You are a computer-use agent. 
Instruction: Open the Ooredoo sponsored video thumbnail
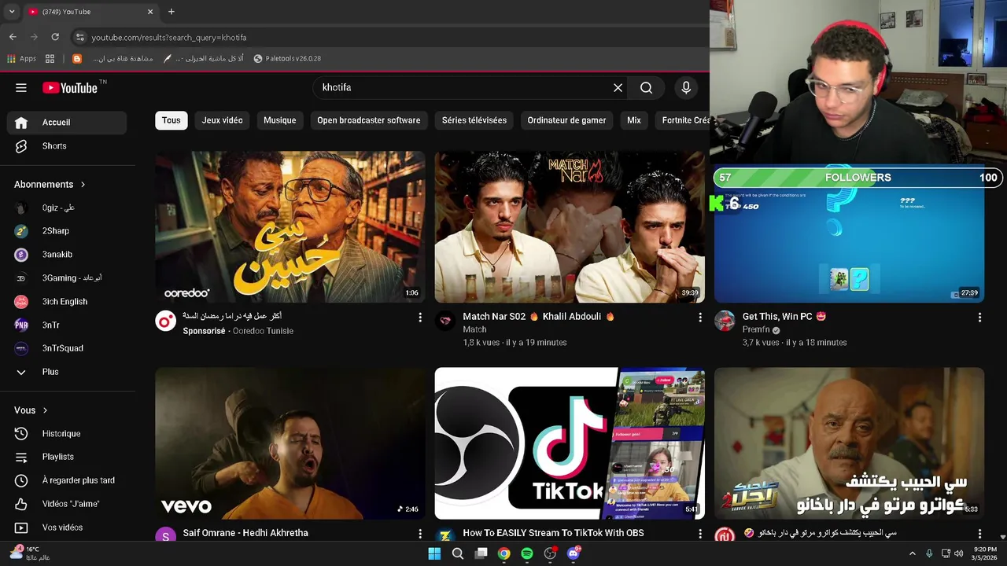(x=290, y=227)
